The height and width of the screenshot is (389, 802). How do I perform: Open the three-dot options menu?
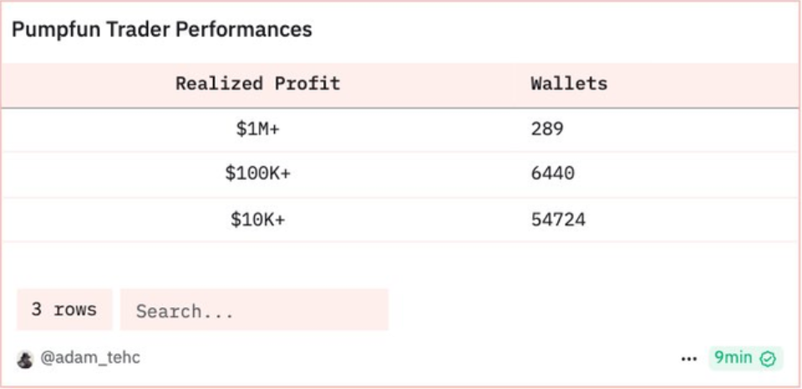pyautogui.click(x=688, y=359)
